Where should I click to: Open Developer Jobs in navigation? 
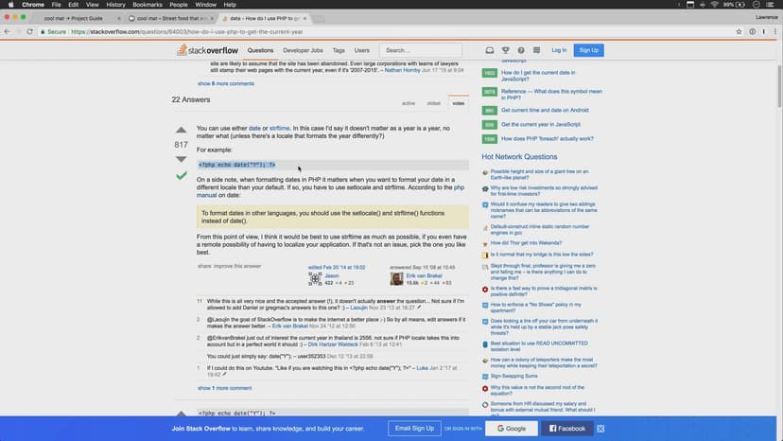(303, 50)
